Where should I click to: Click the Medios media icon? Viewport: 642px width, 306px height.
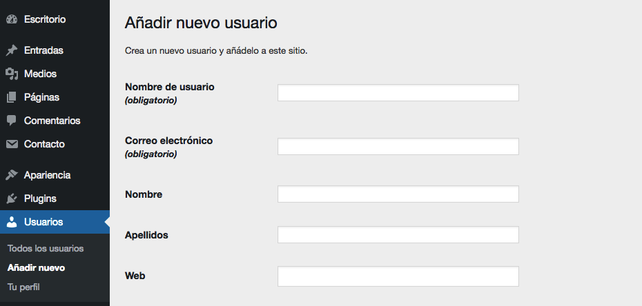click(x=11, y=74)
